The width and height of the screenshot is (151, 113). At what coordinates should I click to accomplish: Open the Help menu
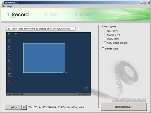point(9,6)
